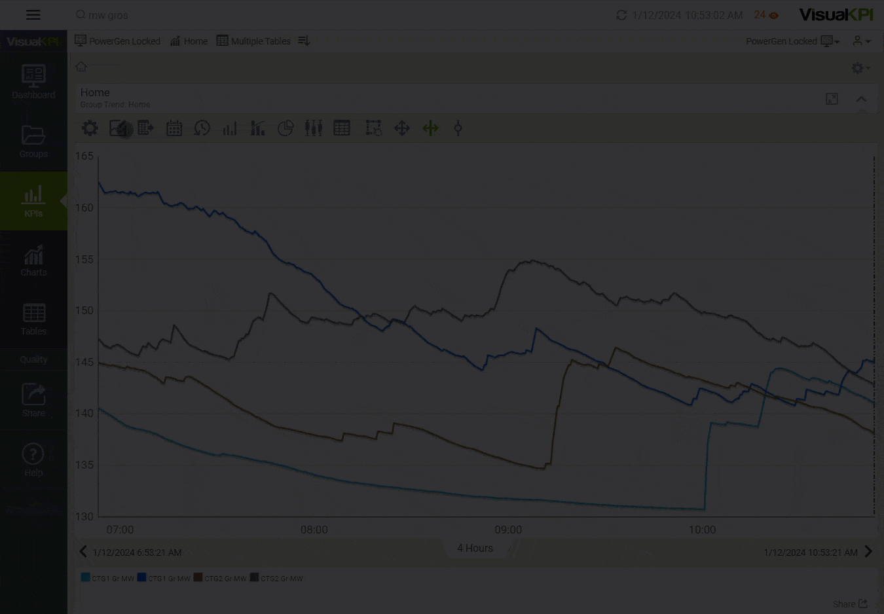Image resolution: width=884 pixels, height=614 pixels.
Task: Click the export data table icon
Action: (x=145, y=128)
